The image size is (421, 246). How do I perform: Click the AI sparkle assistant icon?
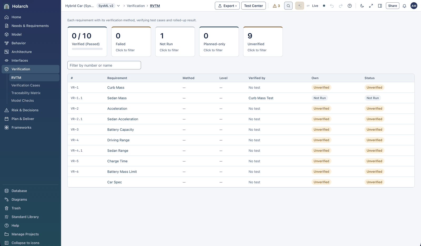(299, 6)
